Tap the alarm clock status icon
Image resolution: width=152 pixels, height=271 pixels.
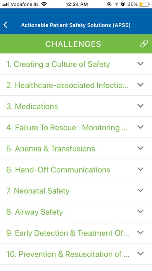pyautogui.click(x=123, y=4)
